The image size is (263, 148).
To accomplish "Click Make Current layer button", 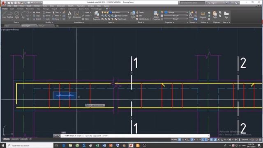I will point(121,16).
